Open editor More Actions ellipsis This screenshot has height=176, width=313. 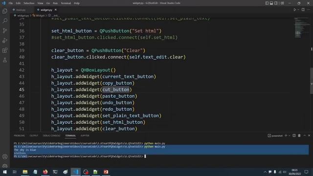click(x=309, y=10)
